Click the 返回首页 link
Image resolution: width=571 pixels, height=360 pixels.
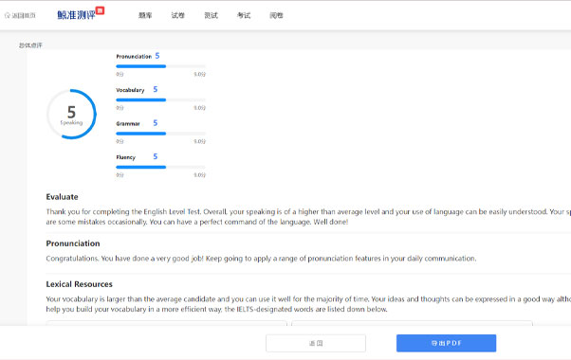tap(24, 15)
